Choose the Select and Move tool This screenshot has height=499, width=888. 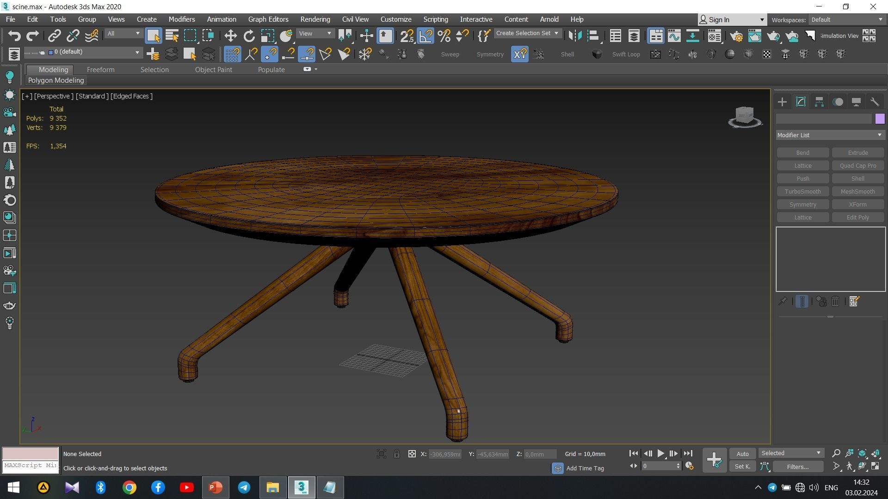click(230, 36)
